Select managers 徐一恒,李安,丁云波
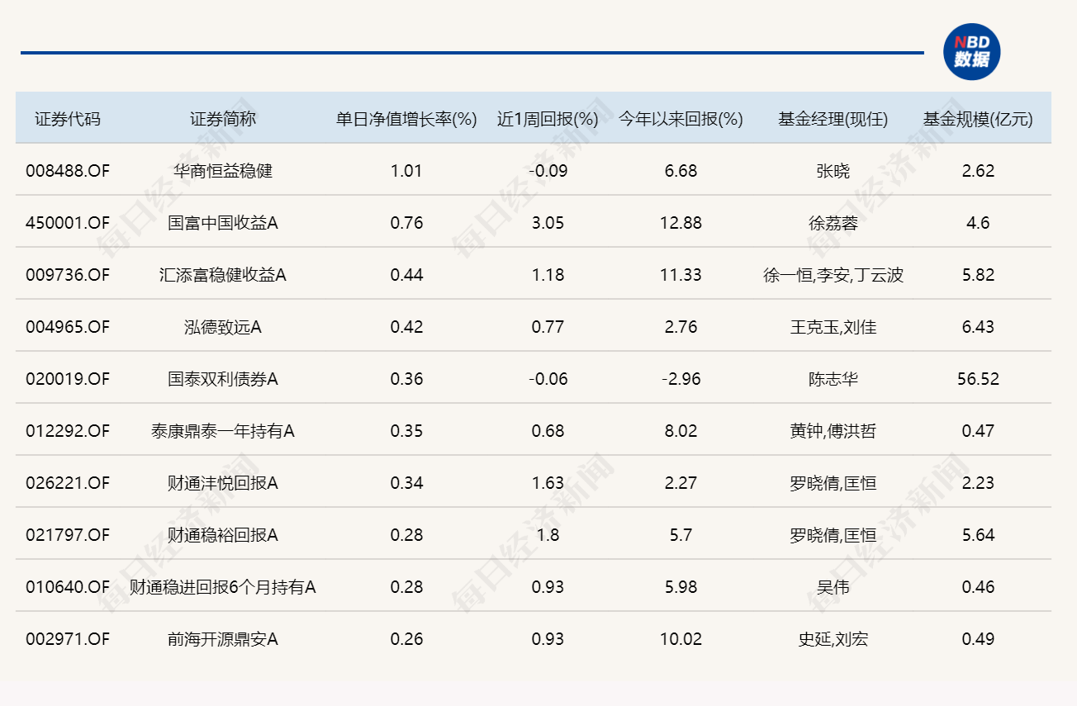1077x706 pixels. click(x=833, y=275)
